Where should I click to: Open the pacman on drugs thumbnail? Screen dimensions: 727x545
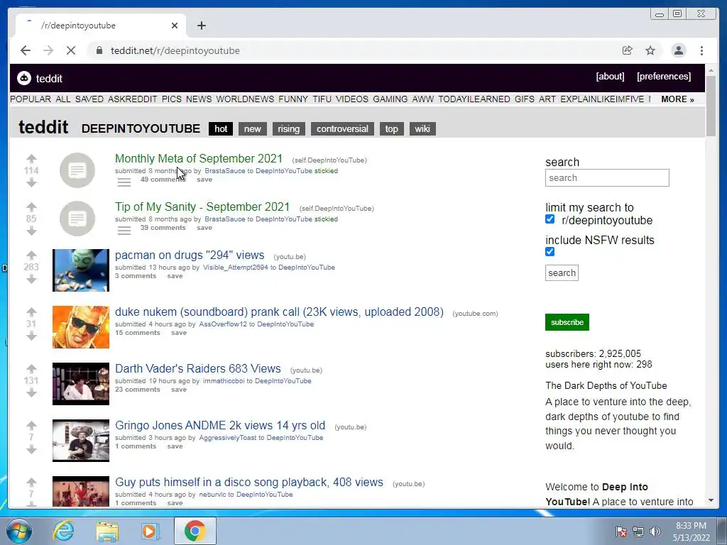tap(81, 270)
